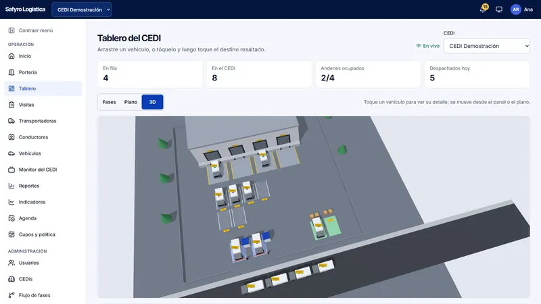Select the truck on the green parking slot
The image size is (541, 304).
(319, 228)
